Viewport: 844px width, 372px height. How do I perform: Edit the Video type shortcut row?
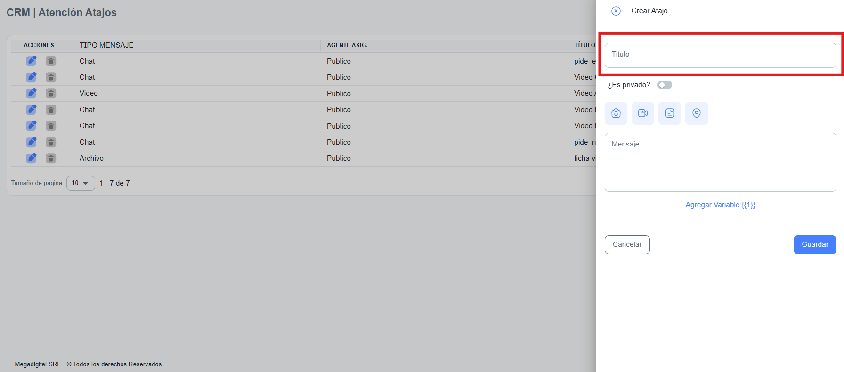[x=31, y=93]
